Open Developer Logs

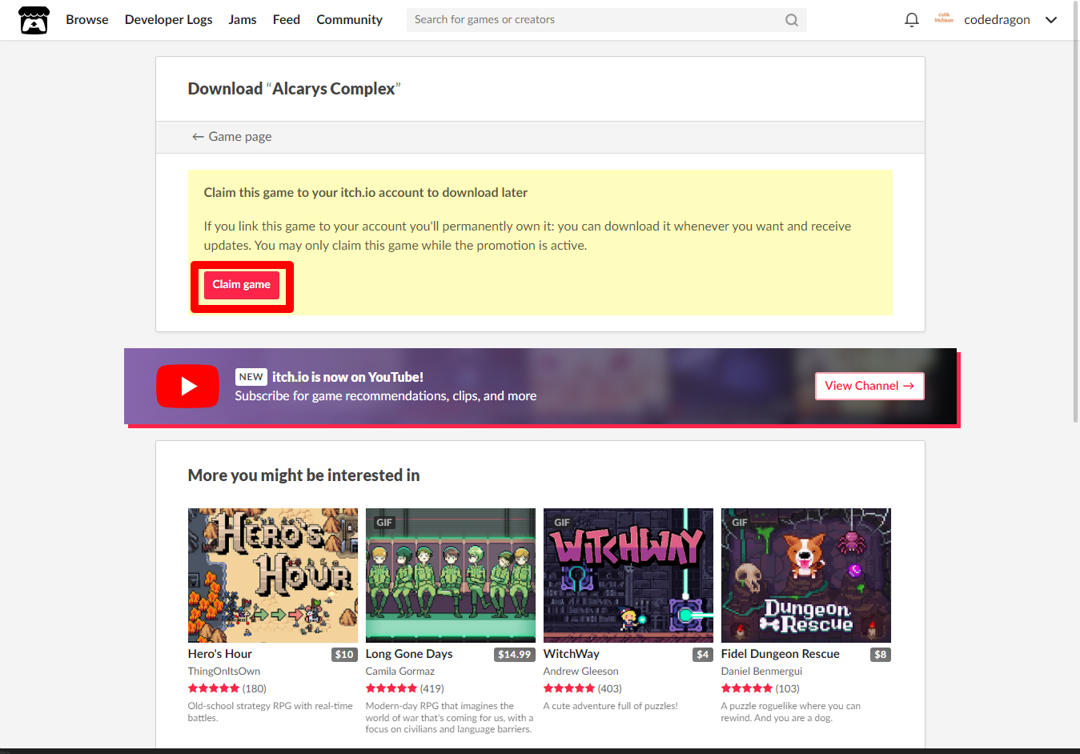click(169, 20)
